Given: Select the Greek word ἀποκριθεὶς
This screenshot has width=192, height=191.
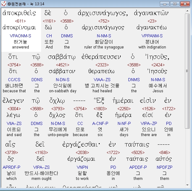Looking at the screenshot, I should 19,13.
